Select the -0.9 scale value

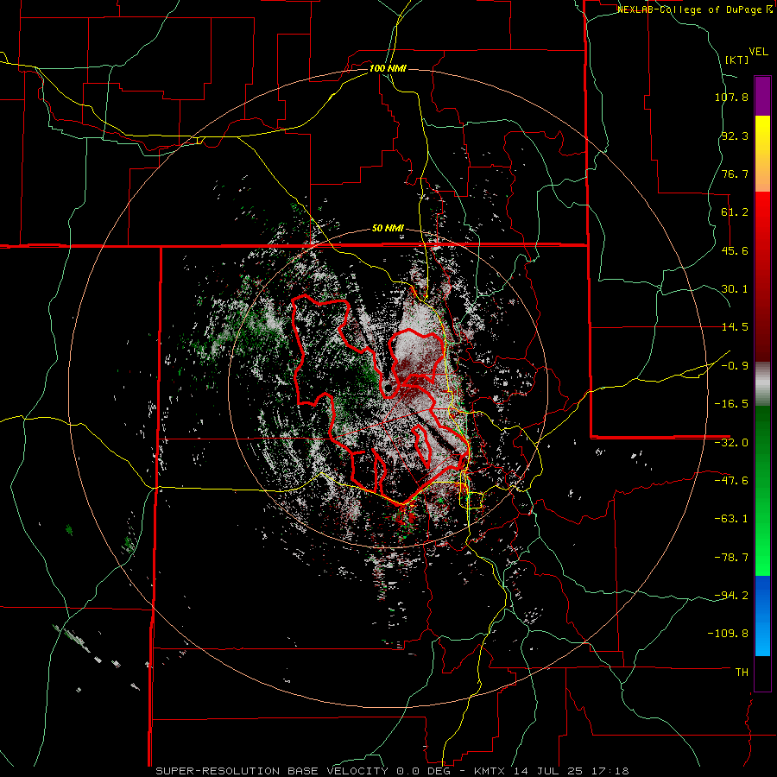735,366
